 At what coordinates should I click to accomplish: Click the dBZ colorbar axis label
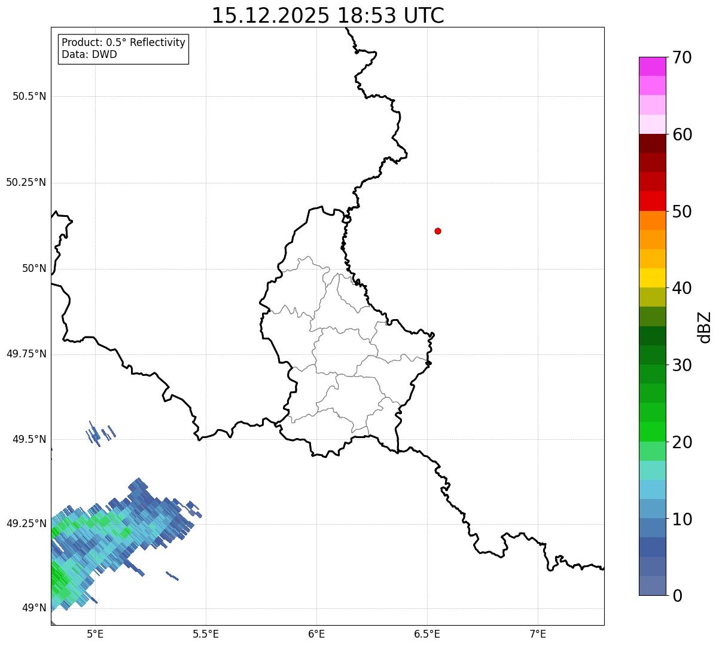pos(705,327)
